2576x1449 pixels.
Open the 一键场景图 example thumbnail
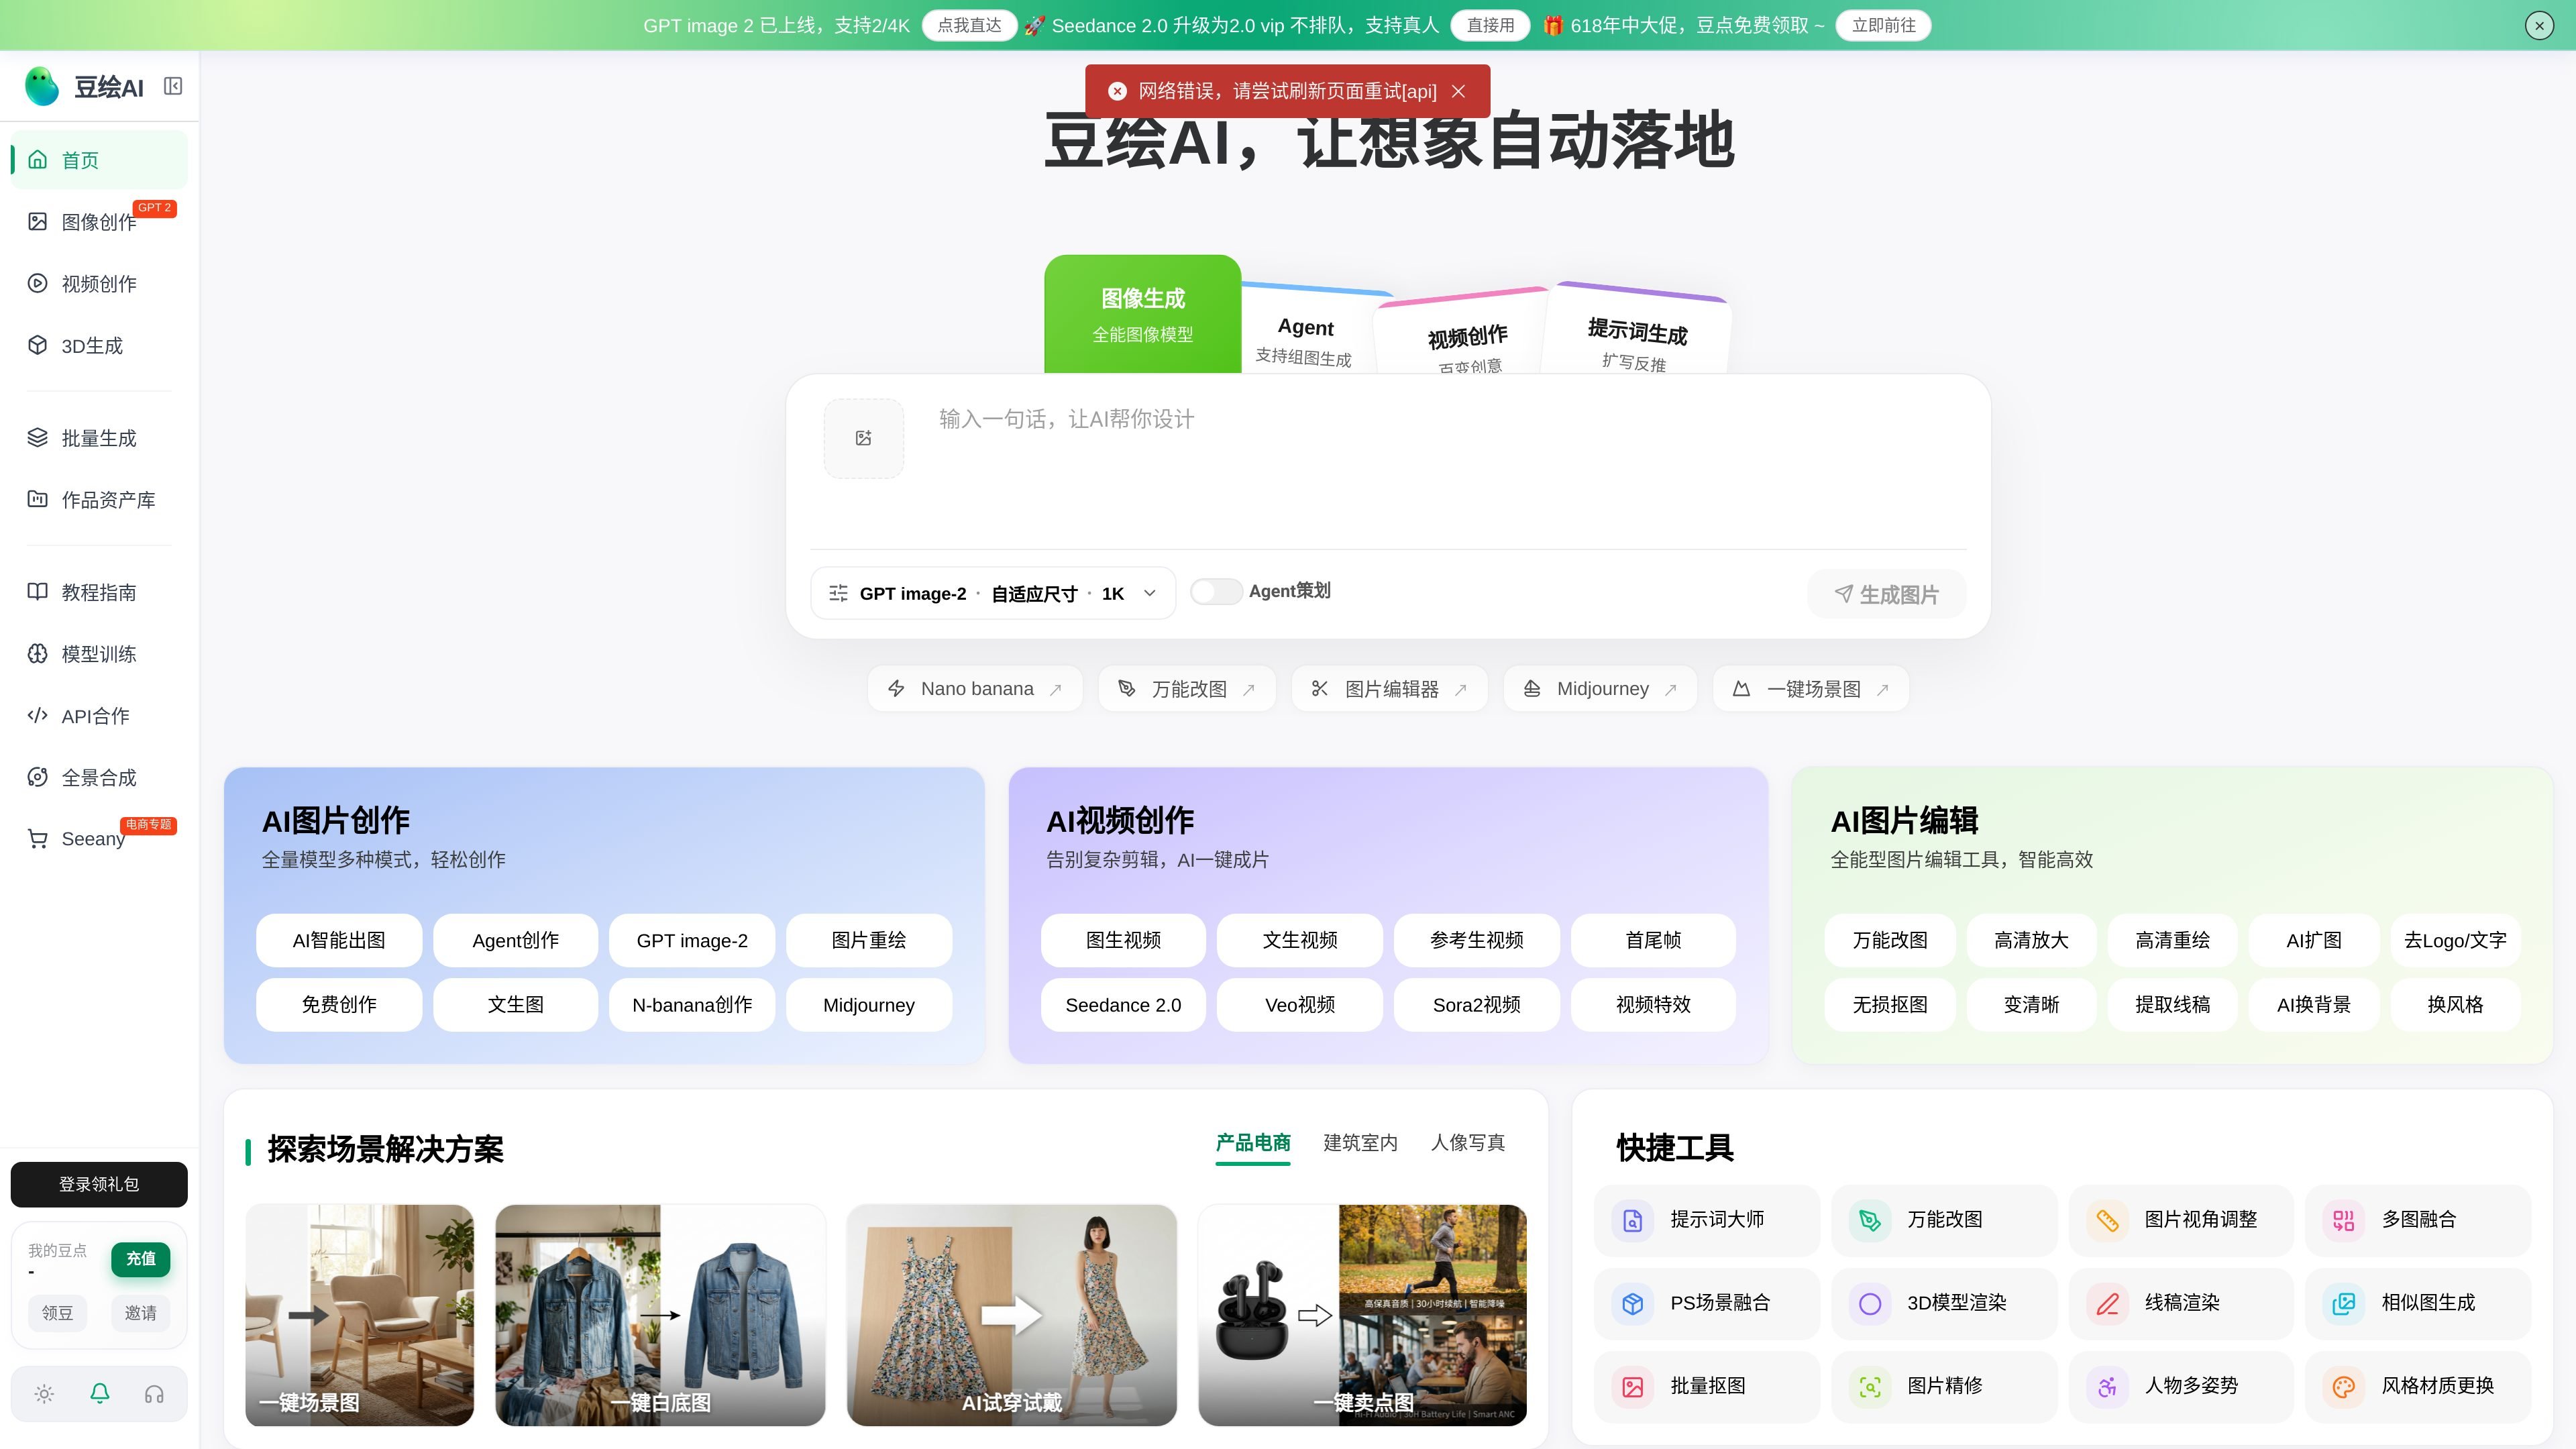359,1315
